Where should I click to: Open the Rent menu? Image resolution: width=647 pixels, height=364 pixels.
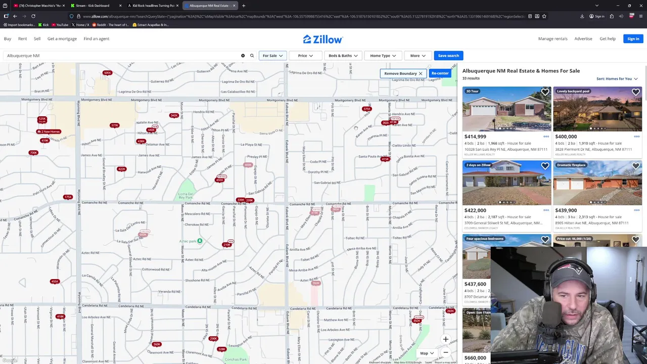click(x=22, y=38)
